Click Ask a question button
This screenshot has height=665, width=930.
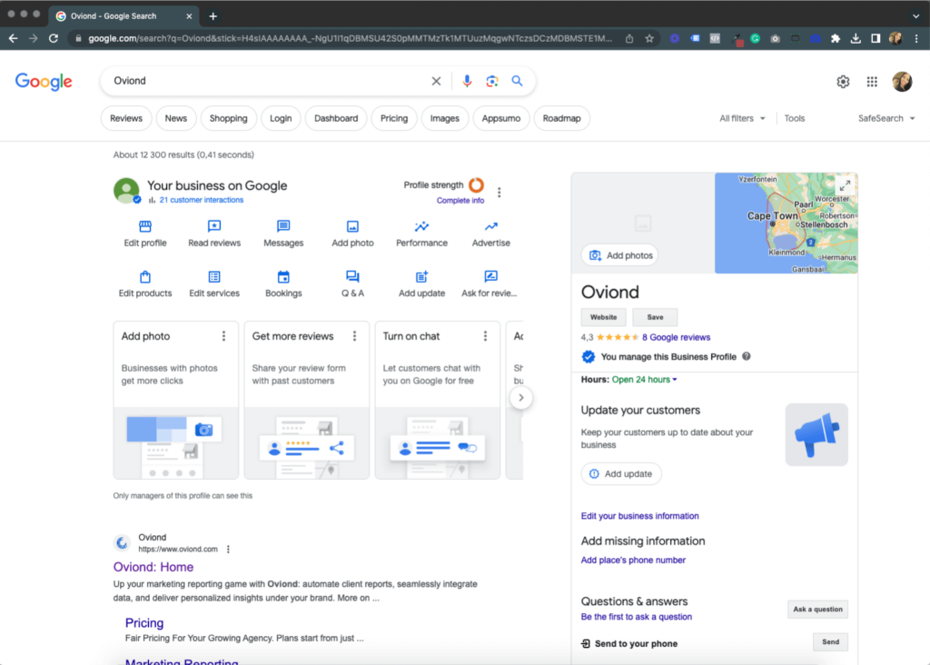click(817, 610)
